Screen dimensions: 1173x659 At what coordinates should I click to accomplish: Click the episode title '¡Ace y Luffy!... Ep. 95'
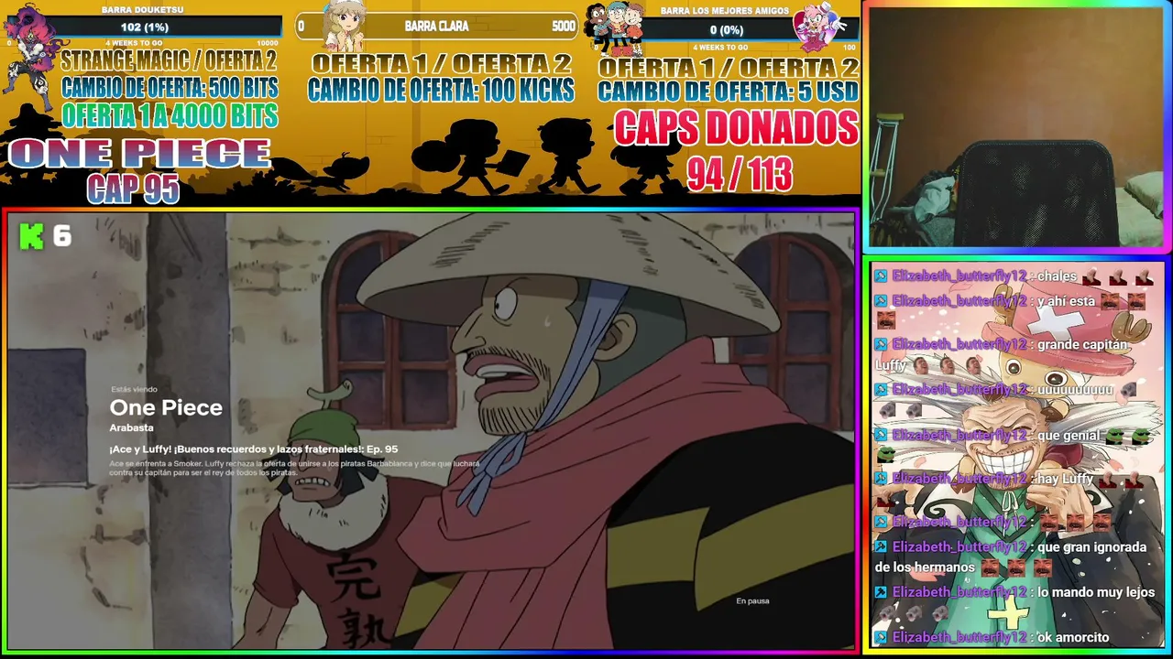(254, 449)
